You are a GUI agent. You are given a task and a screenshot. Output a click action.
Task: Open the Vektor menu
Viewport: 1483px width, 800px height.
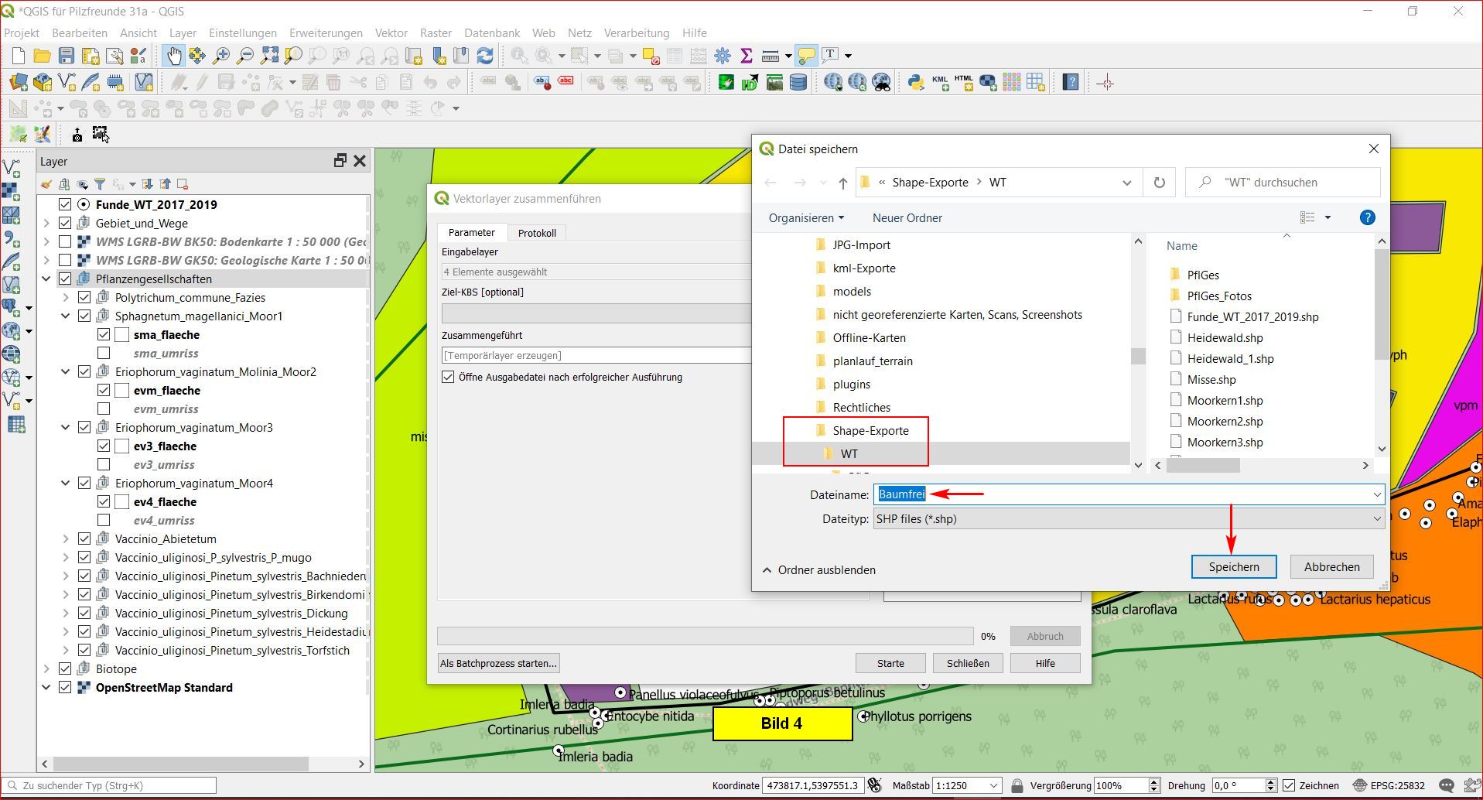(x=391, y=33)
